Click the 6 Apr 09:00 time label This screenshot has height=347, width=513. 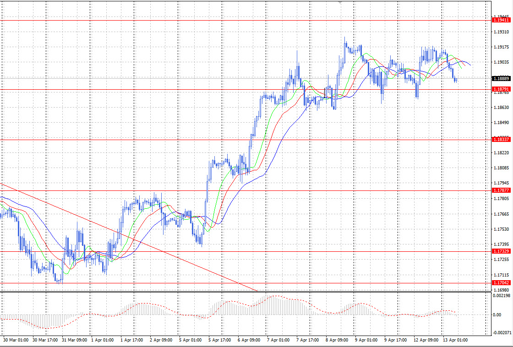(249, 340)
